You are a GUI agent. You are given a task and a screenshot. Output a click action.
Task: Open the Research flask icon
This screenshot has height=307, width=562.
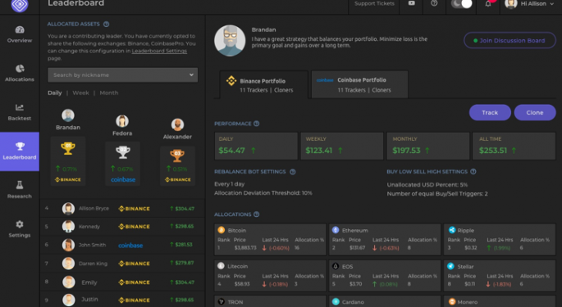point(20,185)
